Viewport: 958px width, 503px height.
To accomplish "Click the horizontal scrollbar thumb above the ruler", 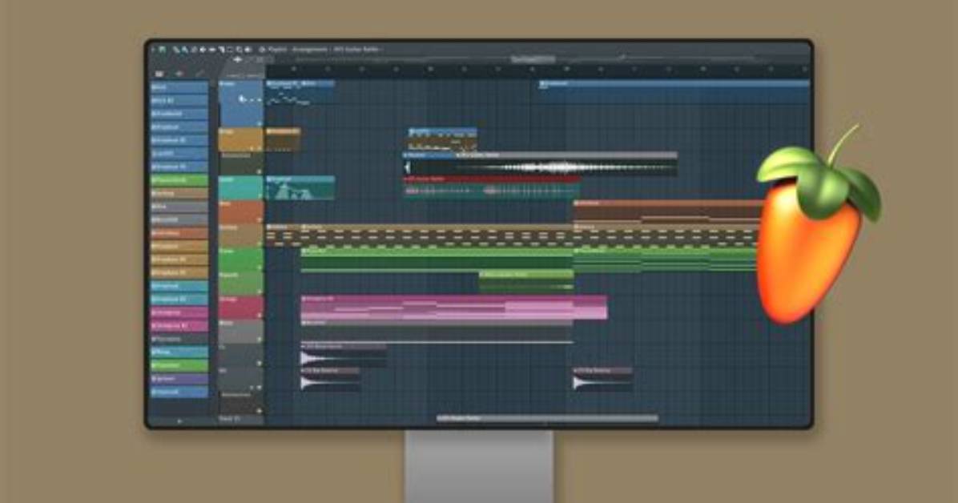I will (533, 59).
